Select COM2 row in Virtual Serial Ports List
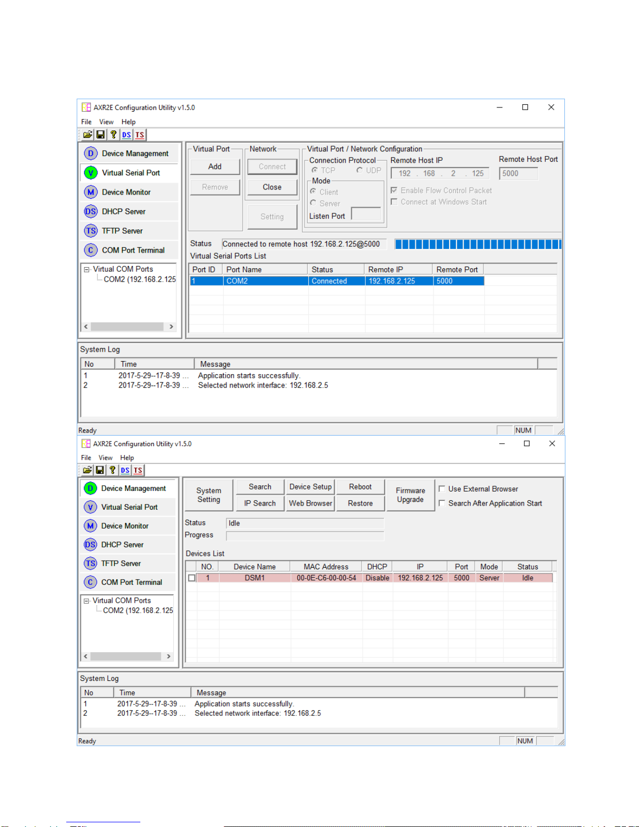 337,281
